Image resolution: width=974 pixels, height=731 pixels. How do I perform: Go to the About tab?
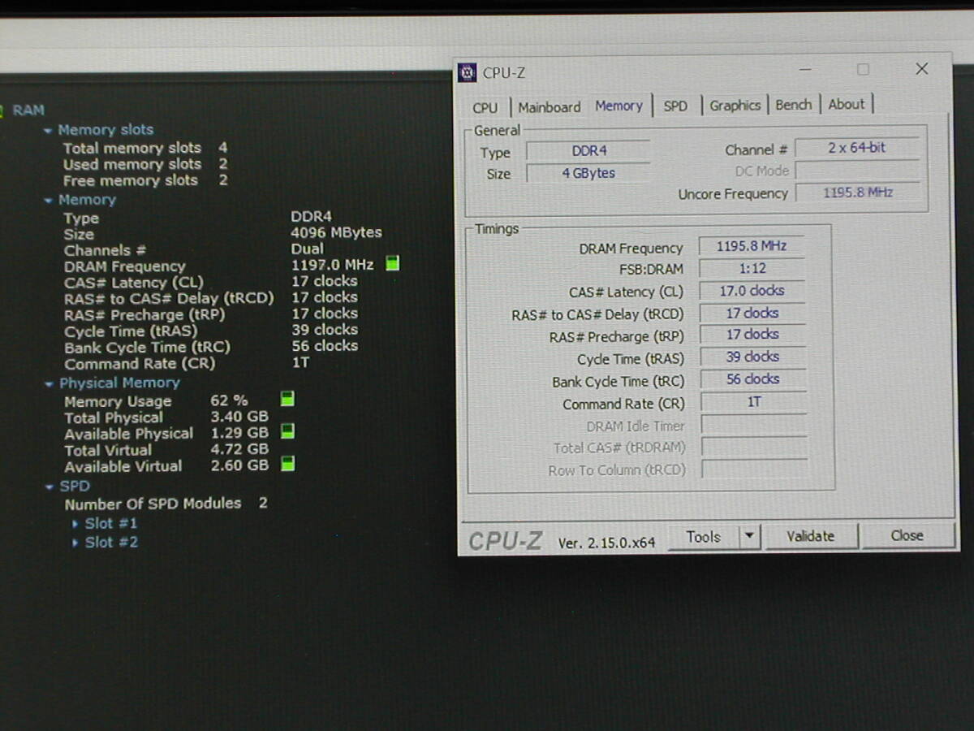click(x=846, y=104)
